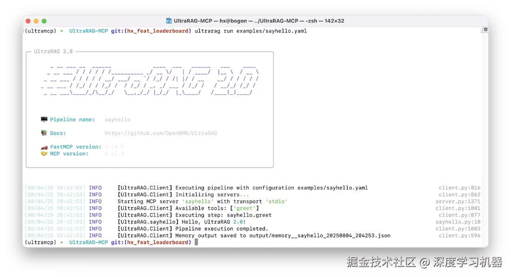This screenshot has height=277, width=511.
Task: Click the computer icon beside Pipeline name
Action: (44, 119)
